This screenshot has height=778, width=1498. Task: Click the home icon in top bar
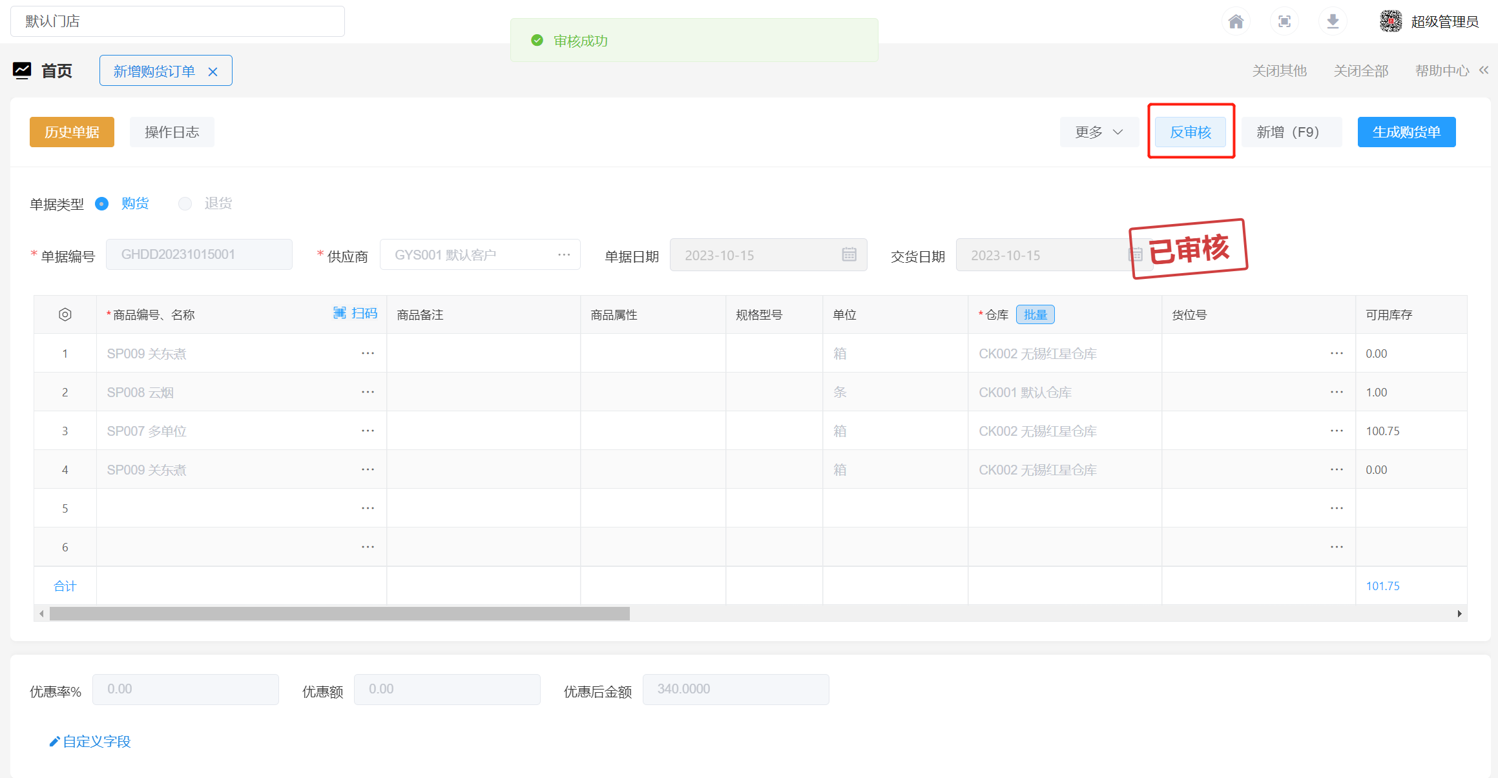pos(1236,21)
